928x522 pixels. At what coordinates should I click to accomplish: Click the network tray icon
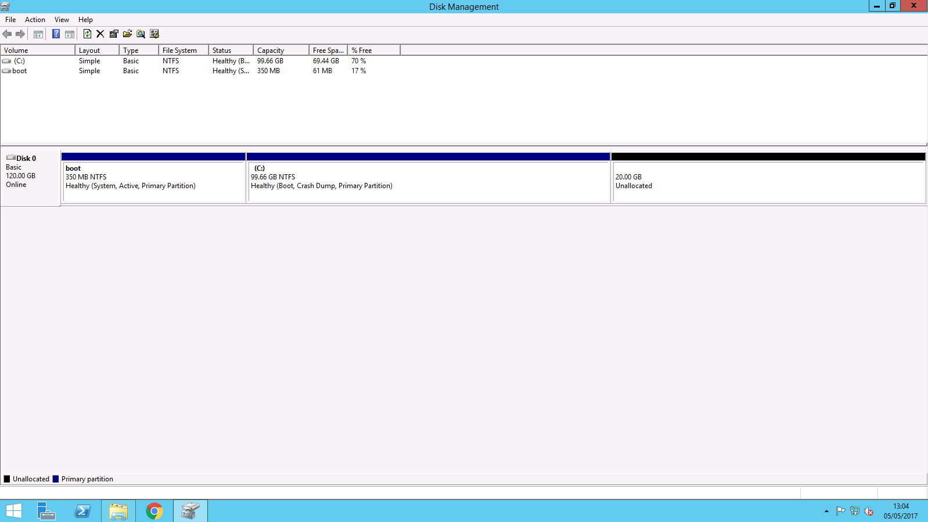point(855,511)
